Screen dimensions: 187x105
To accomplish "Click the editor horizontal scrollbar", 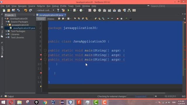I will [107, 93].
